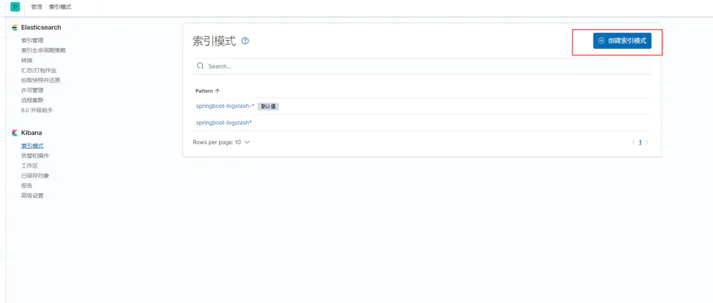This screenshot has width=713, height=303.
Task: Click the 默认值 badge
Action: (x=268, y=106)
